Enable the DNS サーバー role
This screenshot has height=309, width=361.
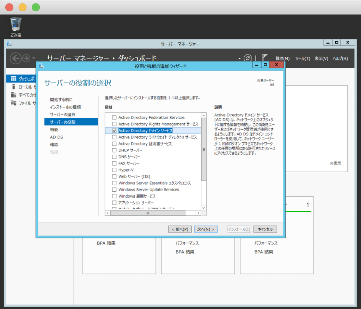(114, 157)
